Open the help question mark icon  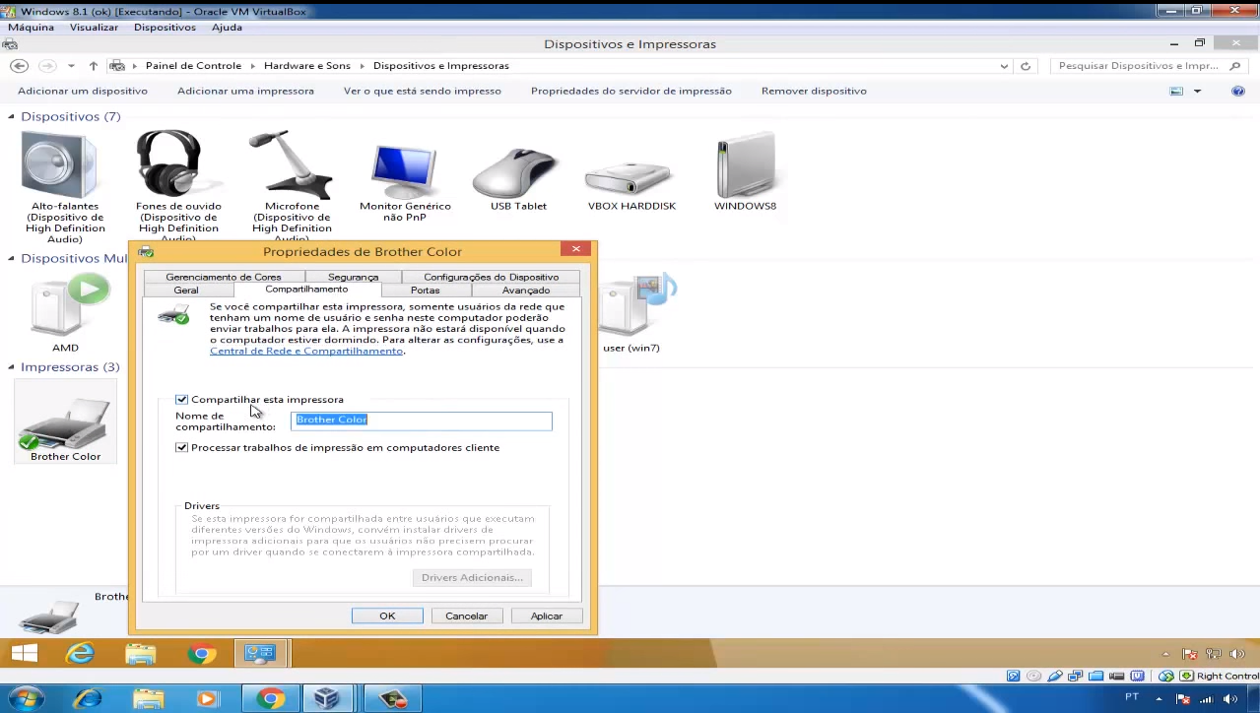1238,91
